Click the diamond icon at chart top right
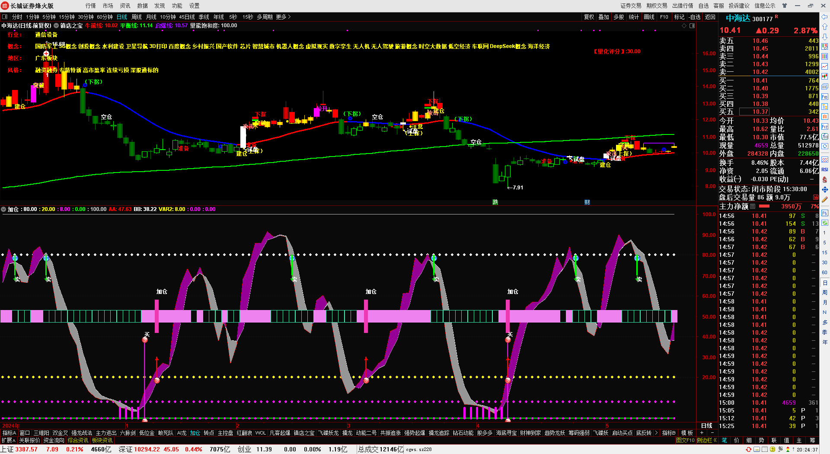This screenshot has width=830, height=454. 684,26
